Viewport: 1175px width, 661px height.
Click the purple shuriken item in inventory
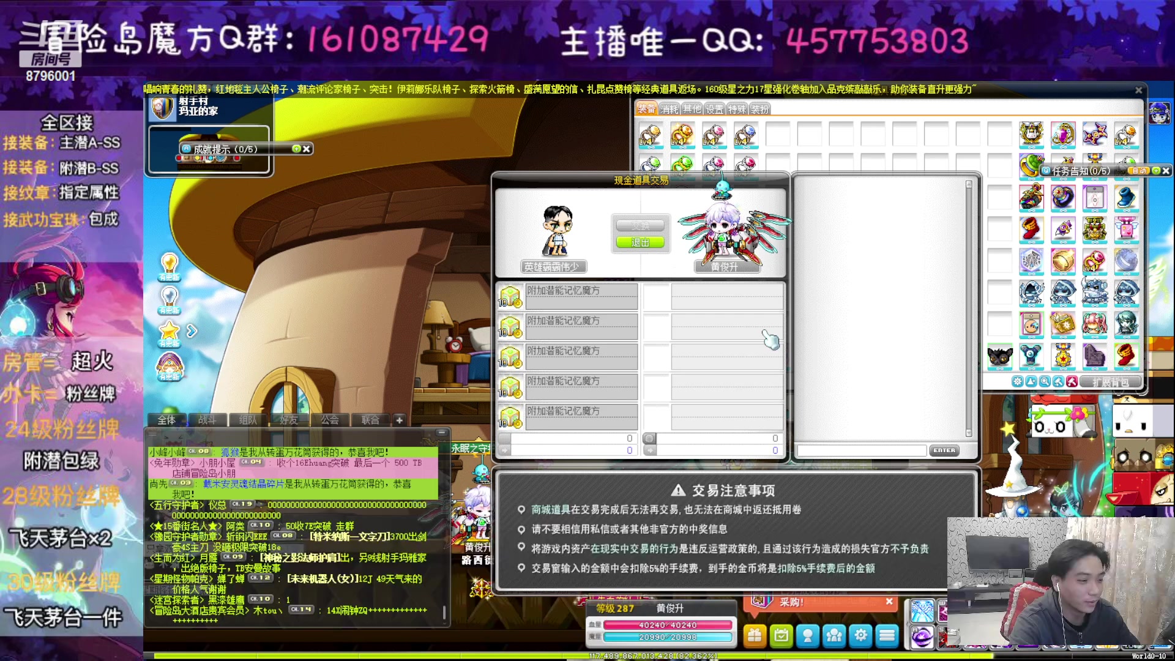pyautogui.click(x=1095, y=134)
